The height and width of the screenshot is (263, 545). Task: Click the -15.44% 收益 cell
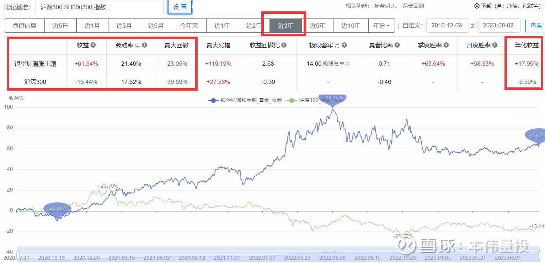86,82
